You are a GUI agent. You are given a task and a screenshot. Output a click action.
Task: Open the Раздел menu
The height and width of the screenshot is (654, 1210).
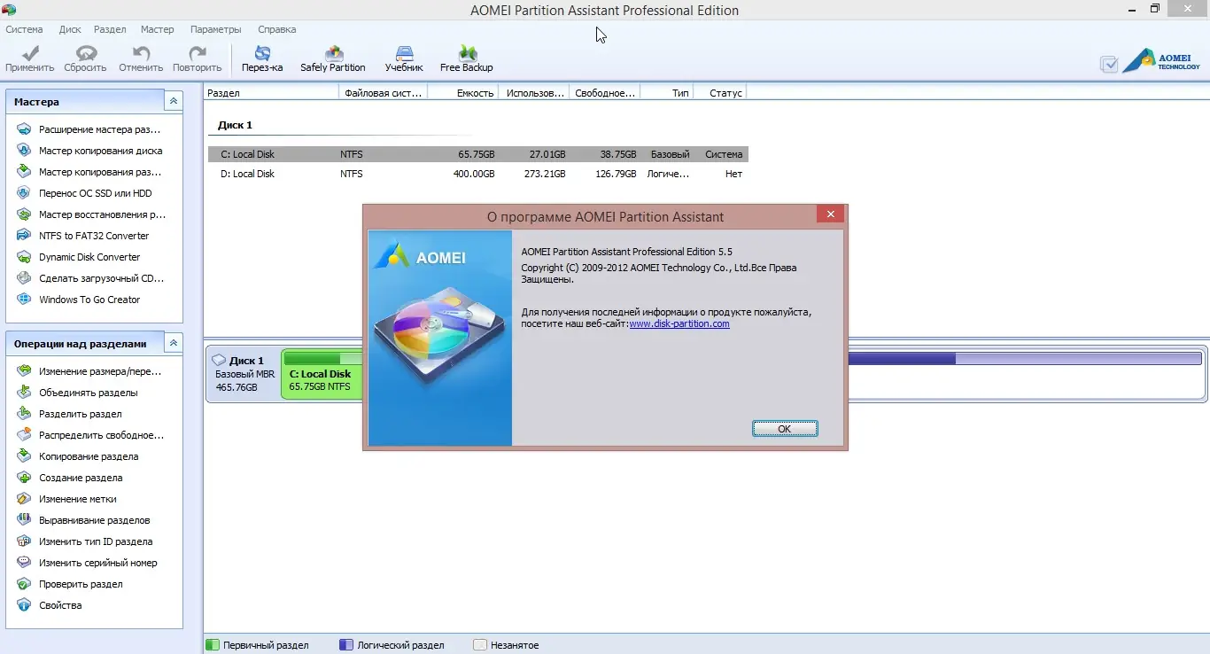click(110, 29)
